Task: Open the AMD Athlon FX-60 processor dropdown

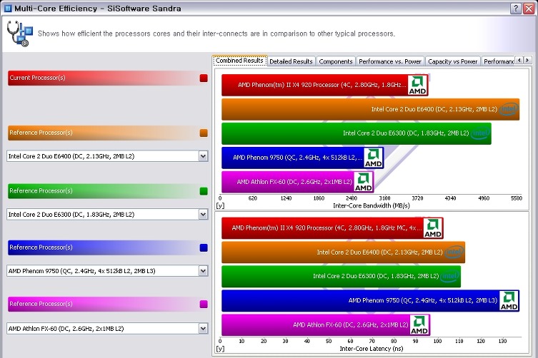Action: (x=203, y=329)
